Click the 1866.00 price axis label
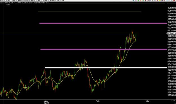Image resolution: width=176 pixels, height=104 pixels. click(x=172, y=53)
